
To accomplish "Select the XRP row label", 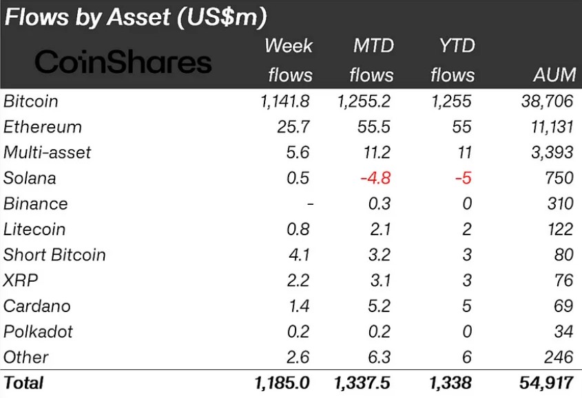I will click(21, 280).
